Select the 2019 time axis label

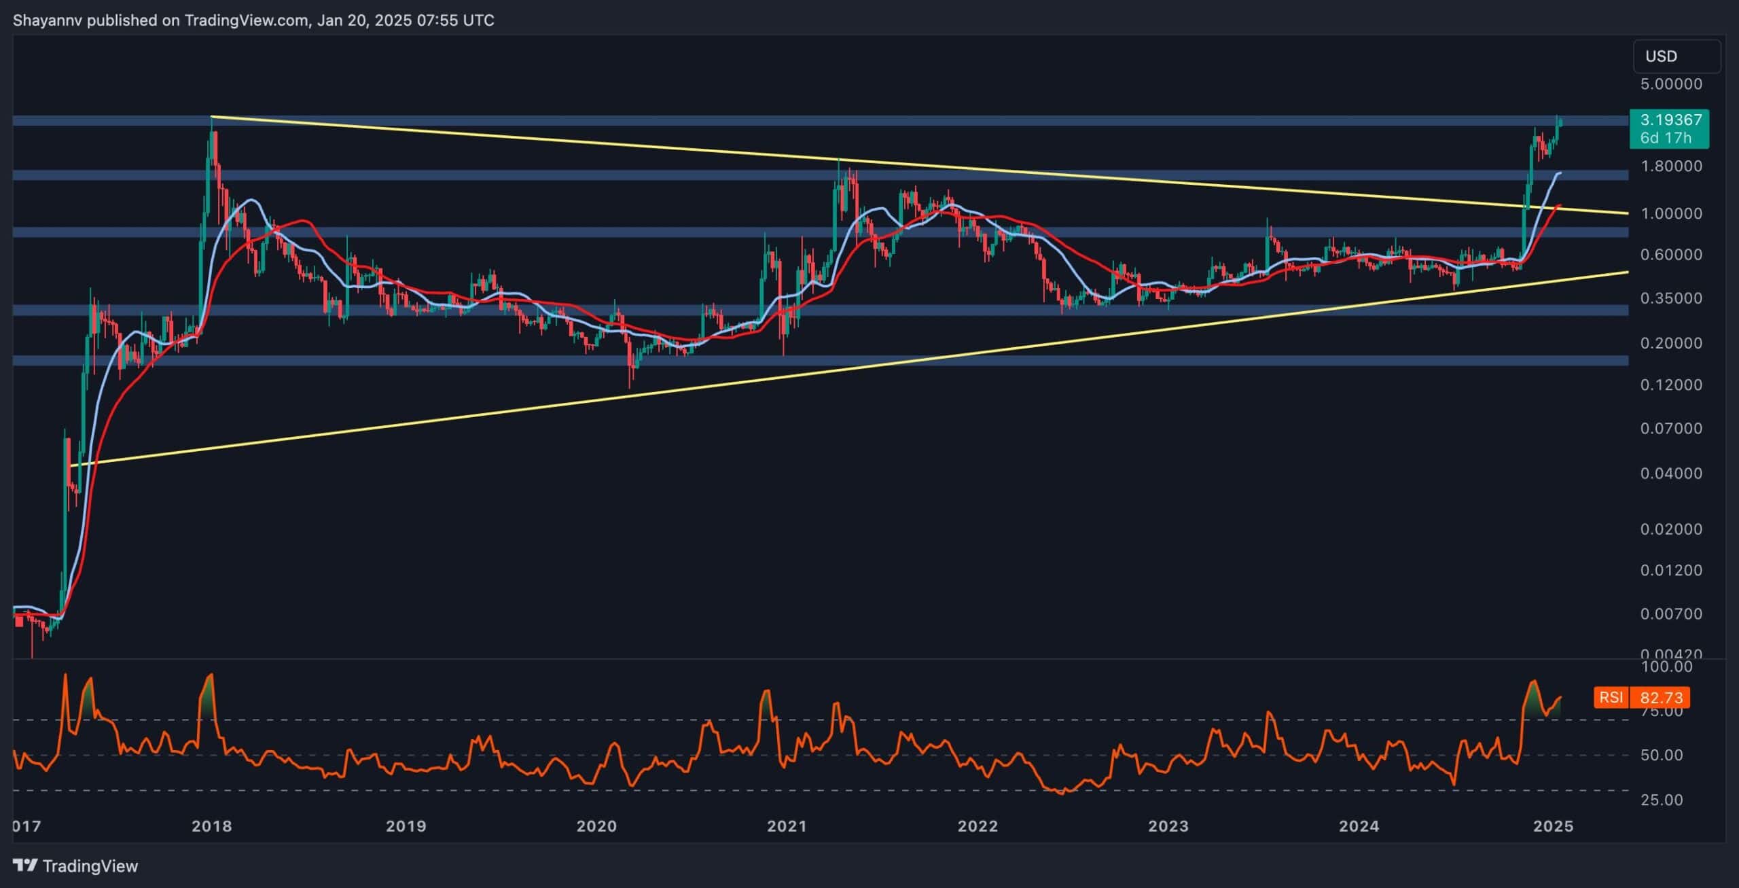point(406,826)
